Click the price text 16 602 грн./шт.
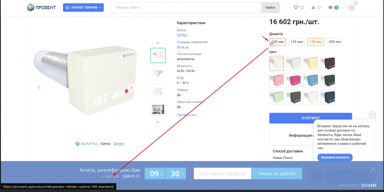This screenshot has height=192, width=384. click(294, 22)
